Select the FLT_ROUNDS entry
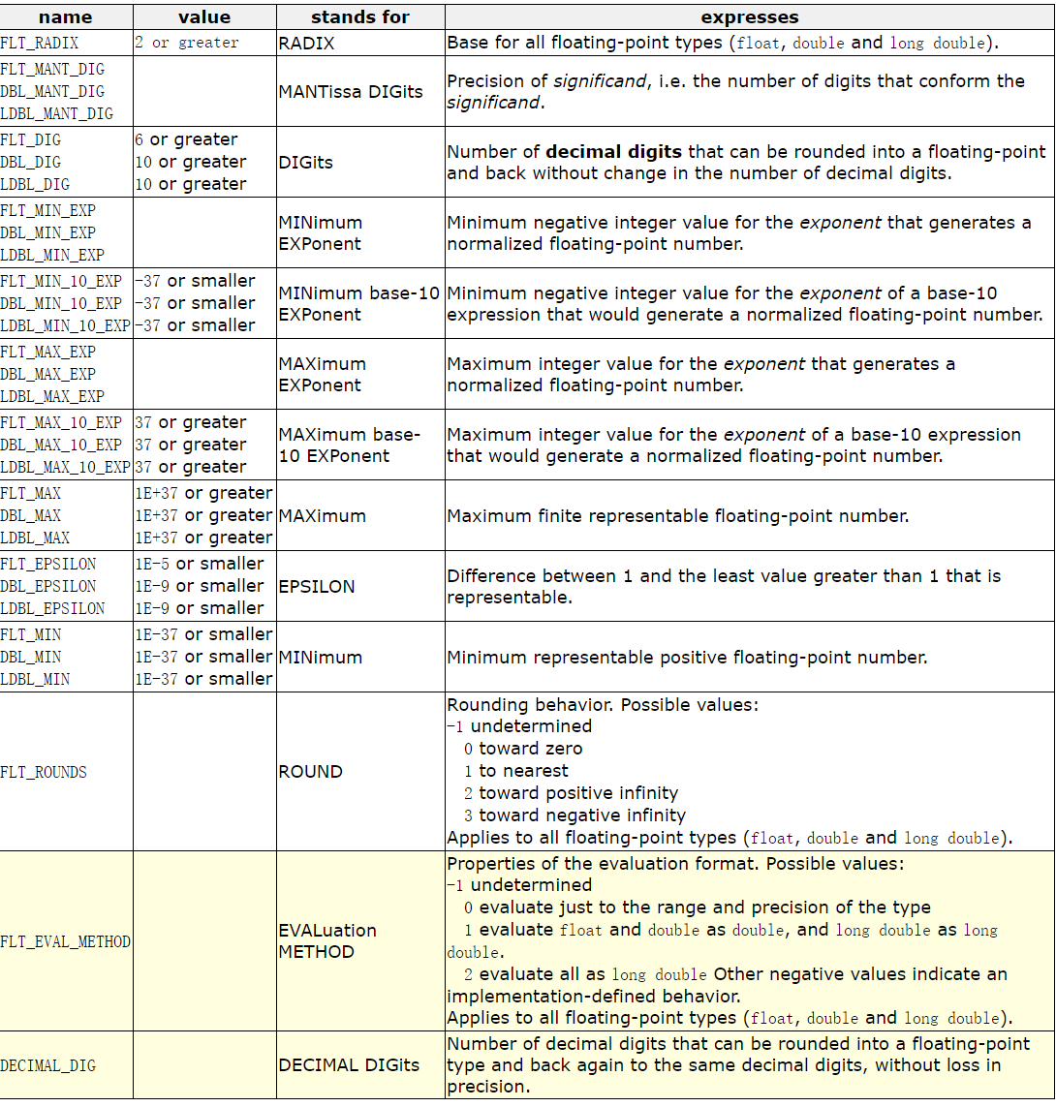Screen dimensions: 1056x1107 point(44,772)
